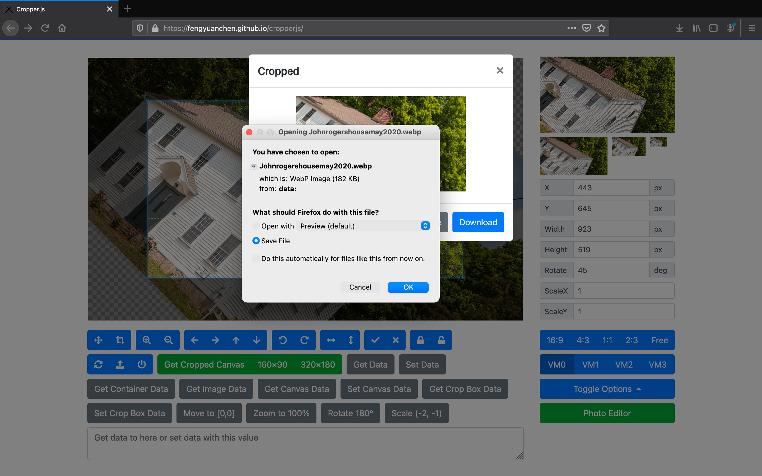Expand the Toggle Options dropdown
Image resolution: width=762 pixels, height=476 pixels.
(607, 389)
